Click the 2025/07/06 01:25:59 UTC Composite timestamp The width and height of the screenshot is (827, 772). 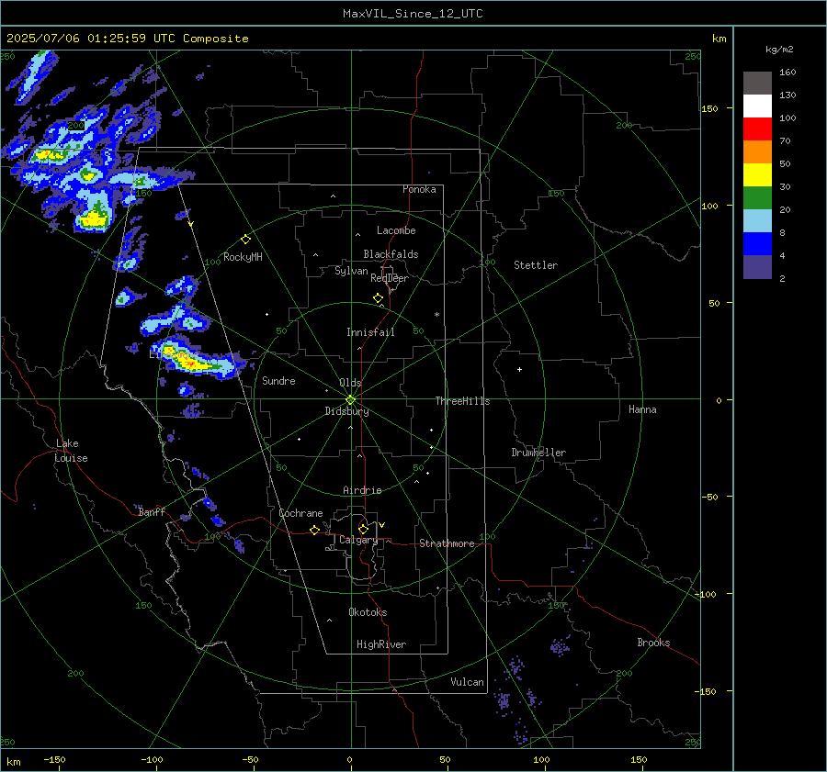[127, 39]
